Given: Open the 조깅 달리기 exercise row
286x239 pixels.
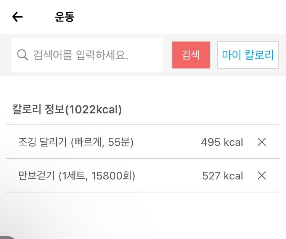Looking at the screenshot, I should pyautogui.click(x=143, y=142).
